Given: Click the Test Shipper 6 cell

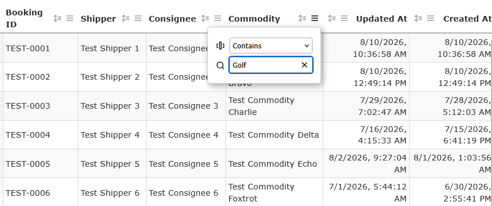Looking at the screenshot, I should pos(112,192).
